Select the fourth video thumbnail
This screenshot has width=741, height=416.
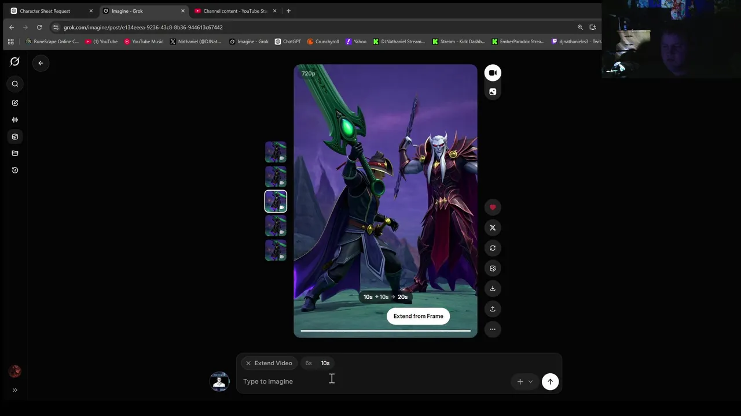pos(276,226)
